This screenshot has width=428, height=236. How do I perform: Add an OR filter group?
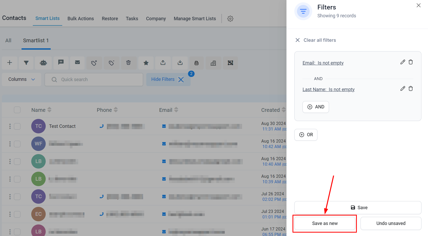coord(306,135)
